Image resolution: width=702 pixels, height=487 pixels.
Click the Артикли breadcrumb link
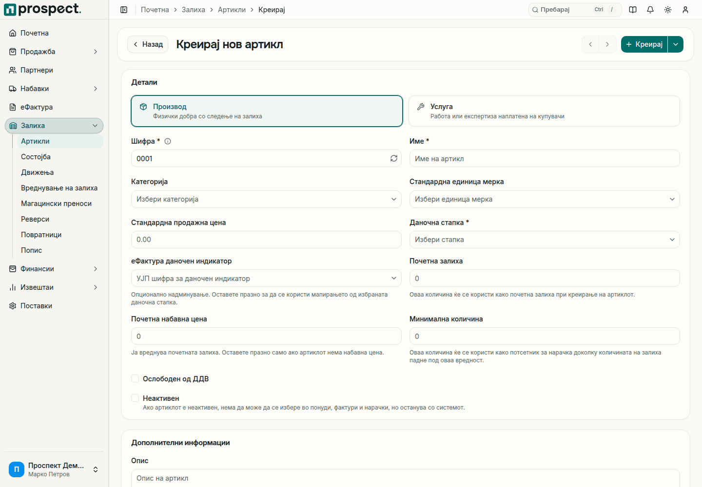232,10
